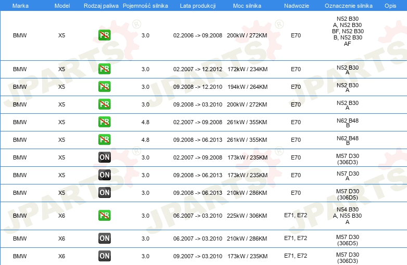Click the Opis column header
407x265 pixels.
390,5
